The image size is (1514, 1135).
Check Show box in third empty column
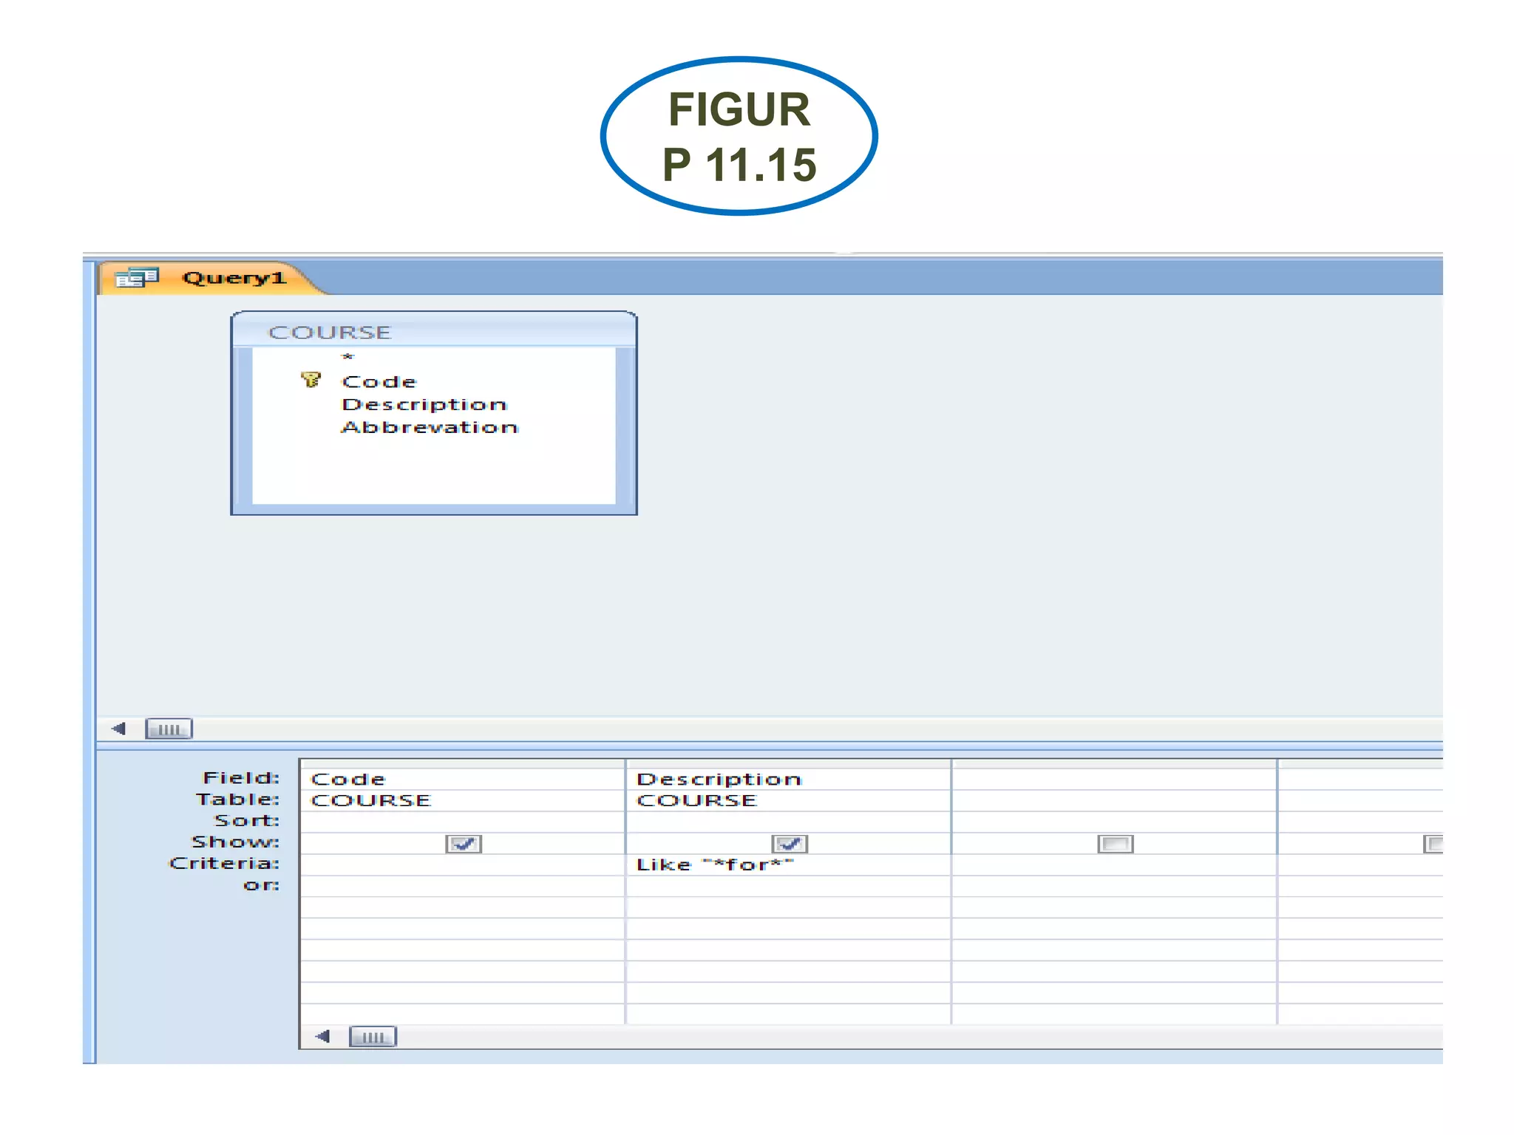1116,844
